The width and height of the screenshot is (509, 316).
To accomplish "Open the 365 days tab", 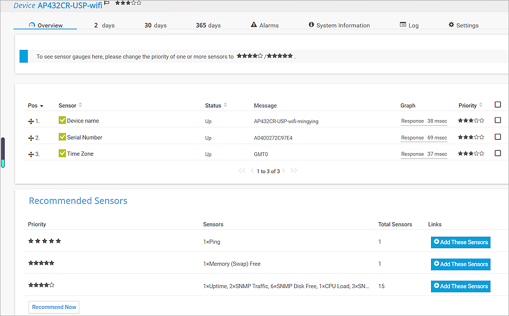I will coord(208,25).
